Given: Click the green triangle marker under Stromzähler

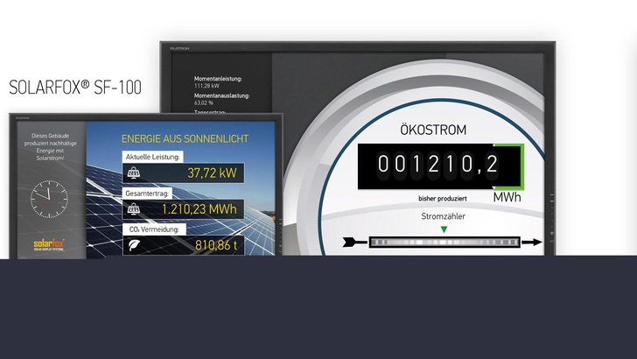Looking at the screenshot, I should click(x=444, y=229).
